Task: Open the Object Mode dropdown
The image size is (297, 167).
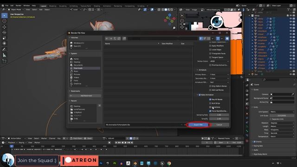Action: pos(16,10)
